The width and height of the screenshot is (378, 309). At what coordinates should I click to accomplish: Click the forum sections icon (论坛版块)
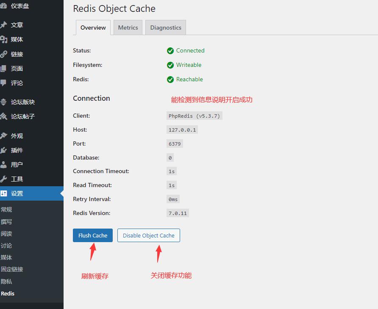[x=3, y=102]
